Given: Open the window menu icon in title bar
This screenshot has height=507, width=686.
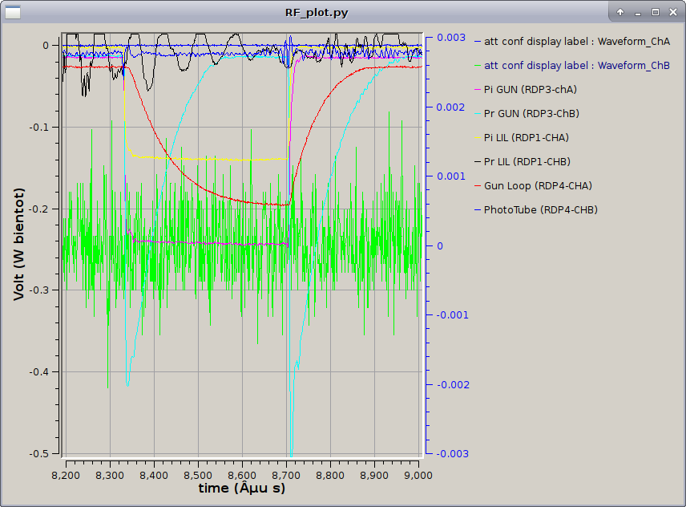Looking at the screenshot, I should 12,12.
